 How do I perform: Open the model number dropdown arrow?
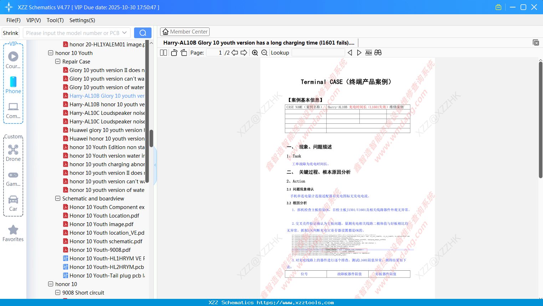point(124,33)
